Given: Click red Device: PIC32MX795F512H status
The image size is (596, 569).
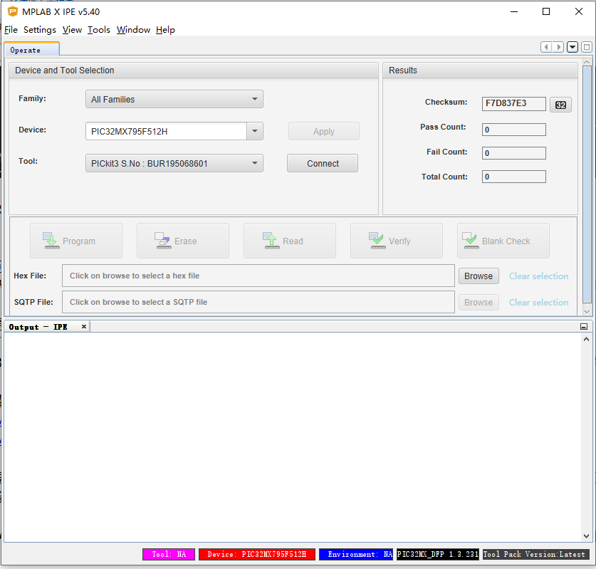Looking at the screenshot, I should pyautogui.click(x=257, y=554).
